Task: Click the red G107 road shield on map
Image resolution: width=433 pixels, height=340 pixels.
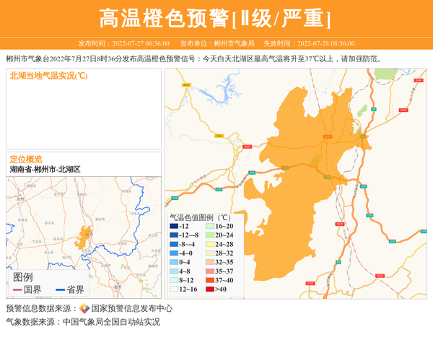Action: pos(248,147)
